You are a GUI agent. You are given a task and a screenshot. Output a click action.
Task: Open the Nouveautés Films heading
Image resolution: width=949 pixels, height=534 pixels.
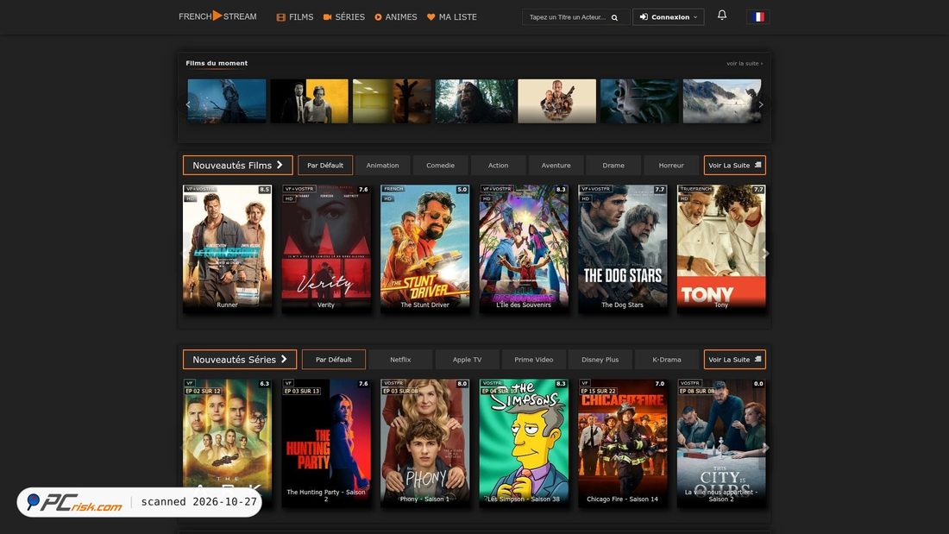coord(238,166)
